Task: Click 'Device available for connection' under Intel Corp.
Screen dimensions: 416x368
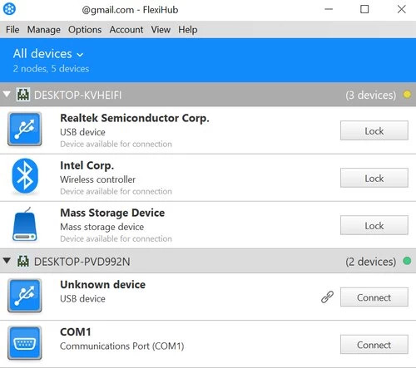Action: pos(116,191)
